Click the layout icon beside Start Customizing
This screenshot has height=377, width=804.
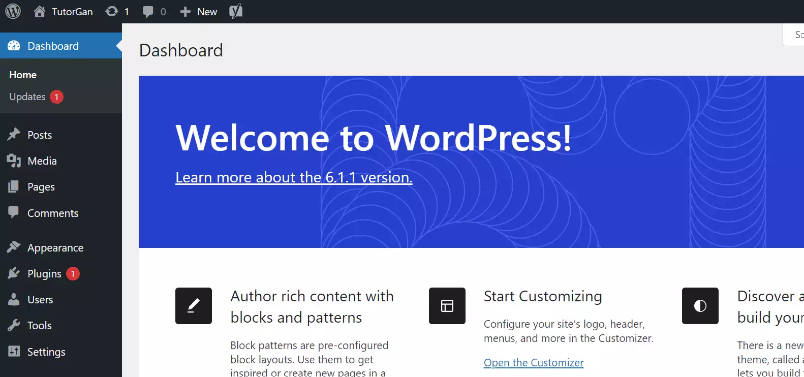[x=447, y=306]
